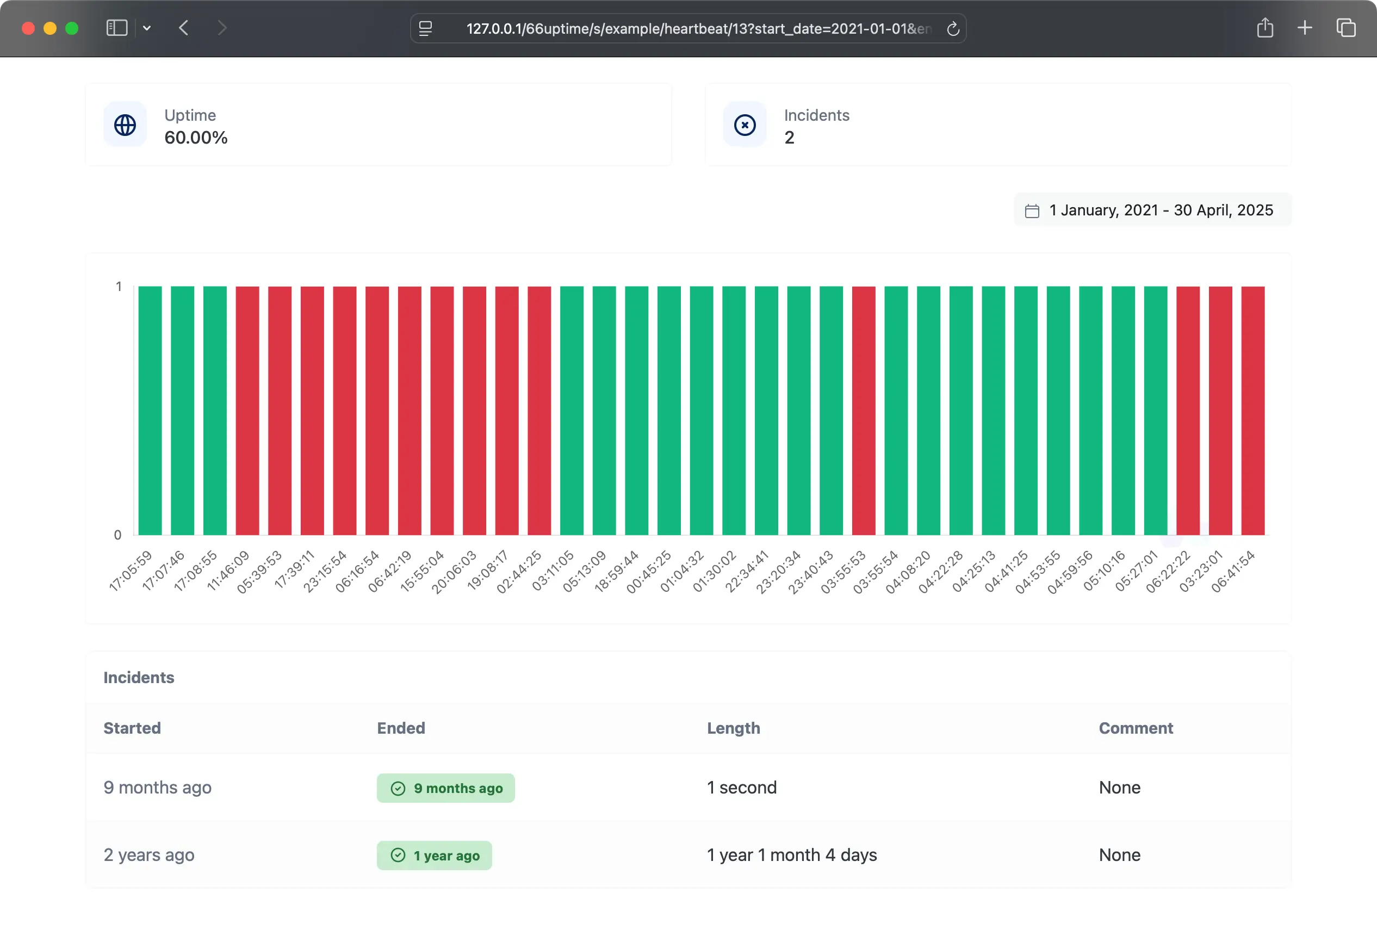1377x942 pixels.
Task: Click the incidents cross-circle icon
Action: 745,125
